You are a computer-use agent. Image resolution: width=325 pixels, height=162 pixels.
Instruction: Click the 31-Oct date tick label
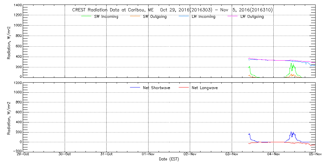pyautogui.click(x=107, y=155)
